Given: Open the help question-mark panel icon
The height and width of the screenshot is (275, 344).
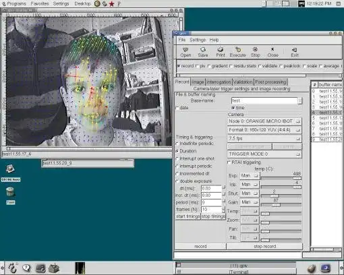Looking at the screenshot, I should (x=26, y=268).
